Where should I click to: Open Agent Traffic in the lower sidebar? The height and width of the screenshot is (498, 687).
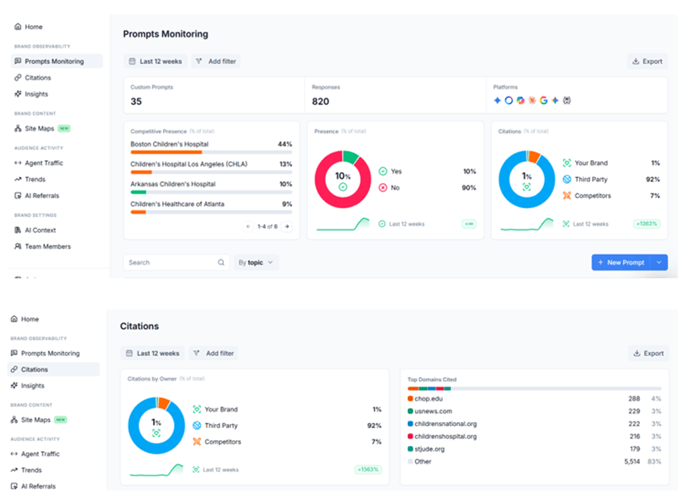coord(37,454)
